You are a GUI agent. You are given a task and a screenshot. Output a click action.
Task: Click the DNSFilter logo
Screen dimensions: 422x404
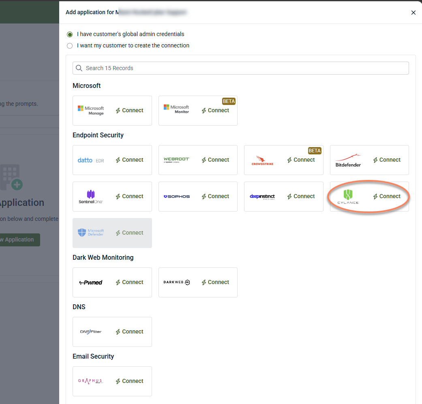[x=91, y=331]
